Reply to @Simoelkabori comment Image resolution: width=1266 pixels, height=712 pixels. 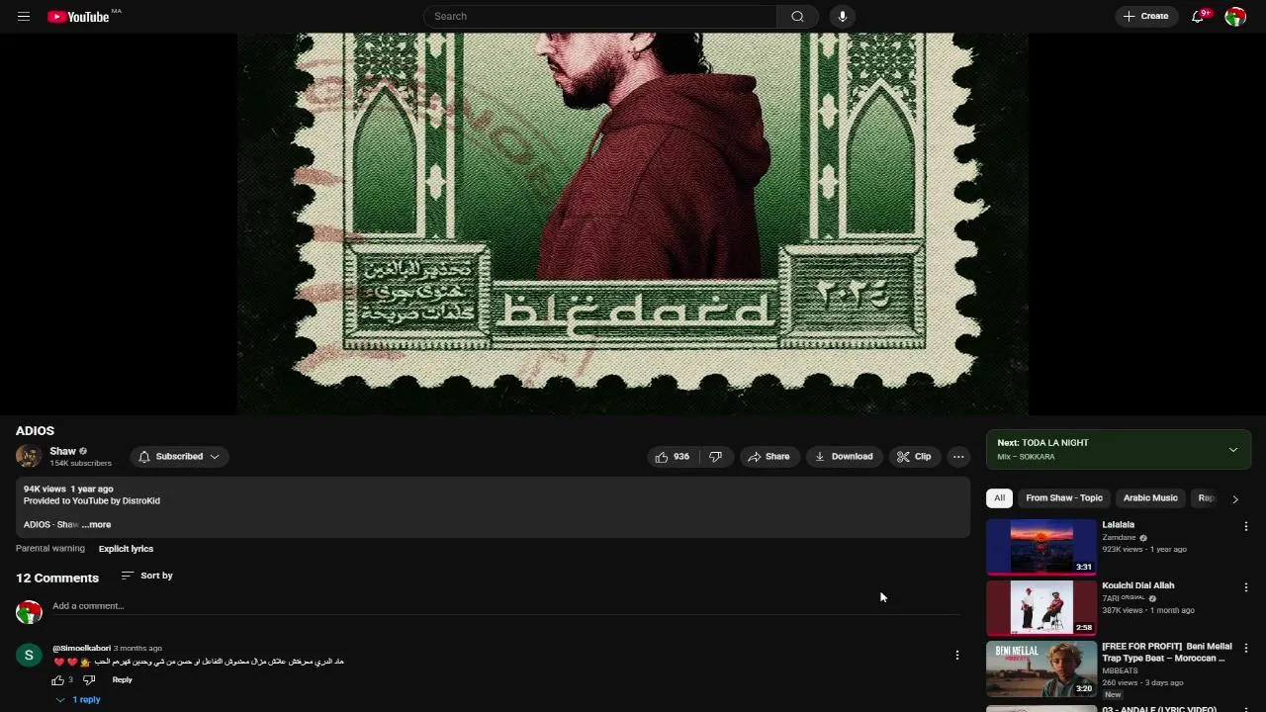pyautogui.click(x=122, y=680)
